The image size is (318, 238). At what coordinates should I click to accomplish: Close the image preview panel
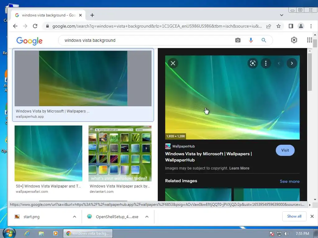173,63
